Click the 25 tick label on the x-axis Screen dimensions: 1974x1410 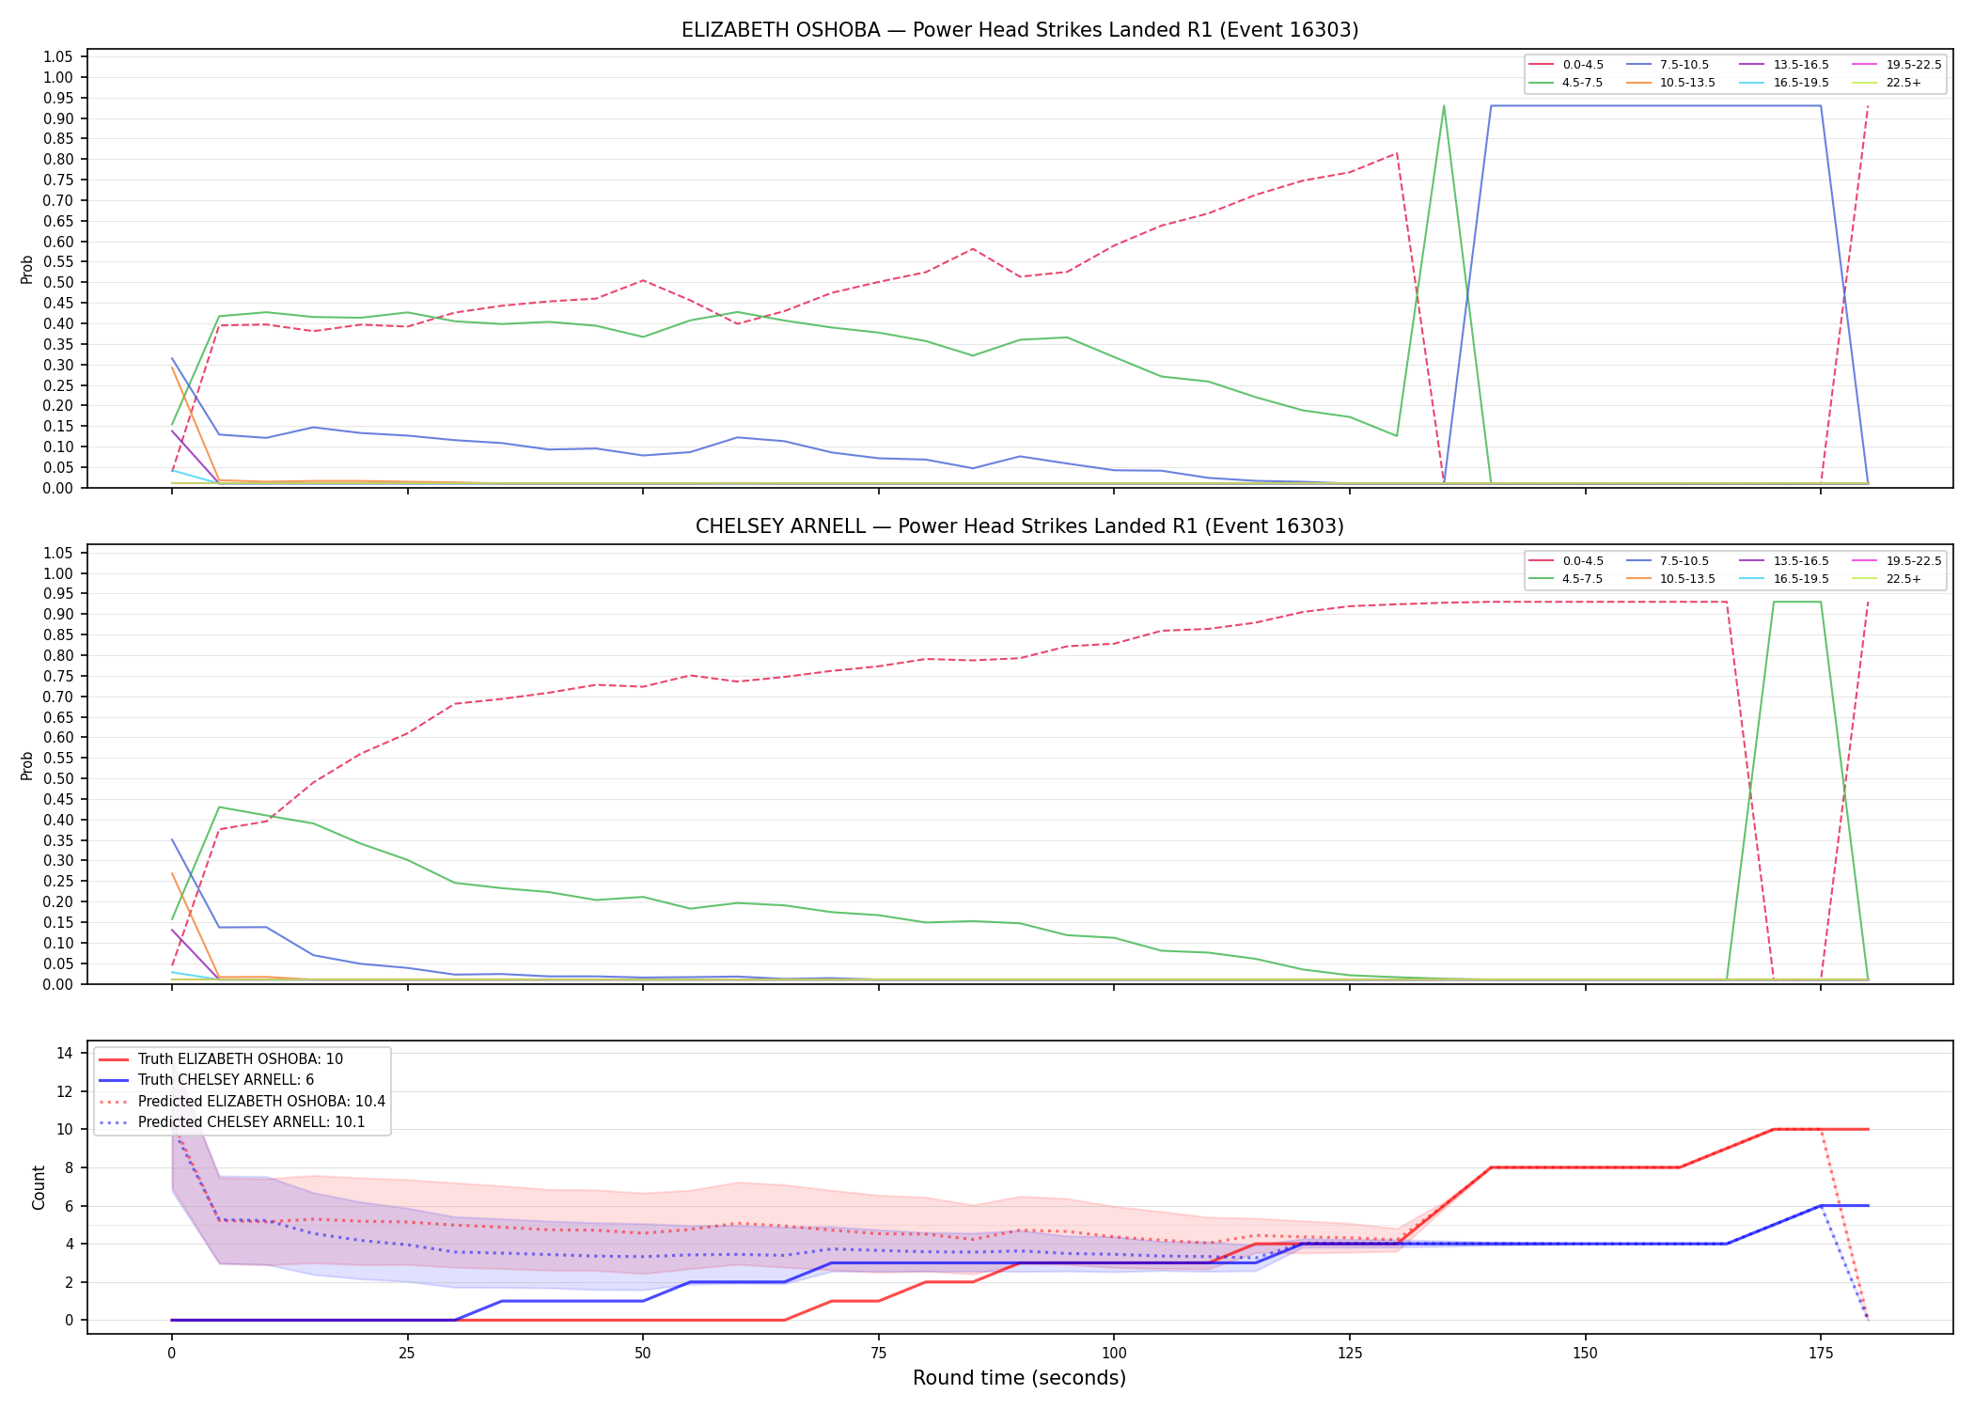click(407, 1354)
